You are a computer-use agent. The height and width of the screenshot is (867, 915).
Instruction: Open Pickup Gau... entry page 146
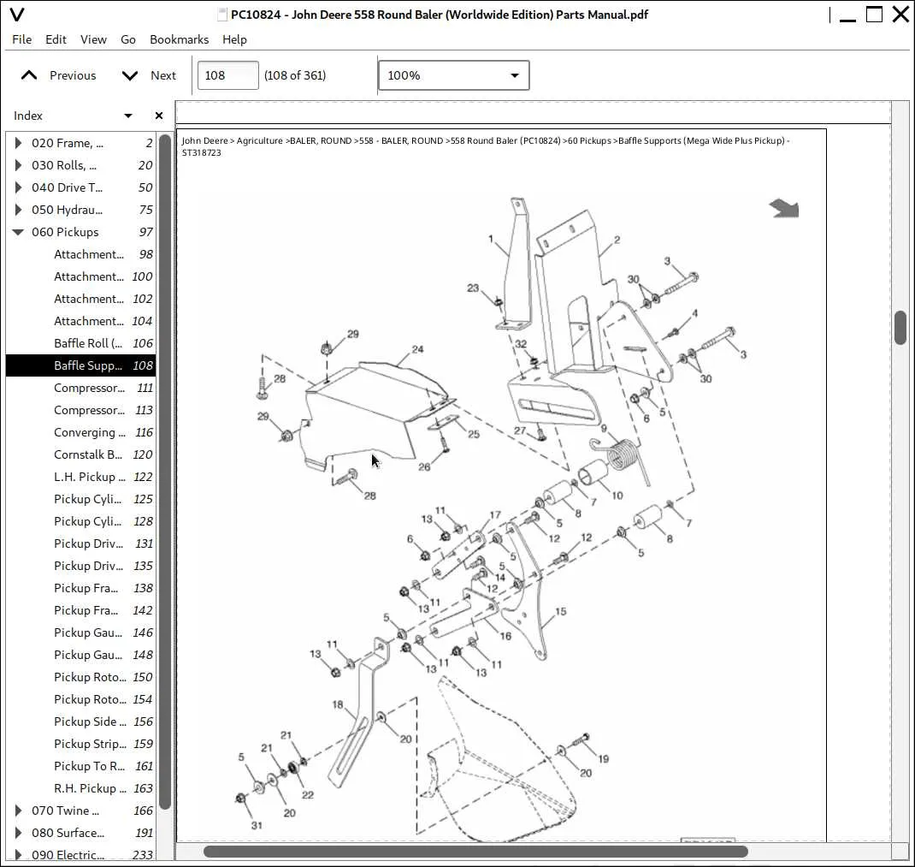tap(80, 632)
